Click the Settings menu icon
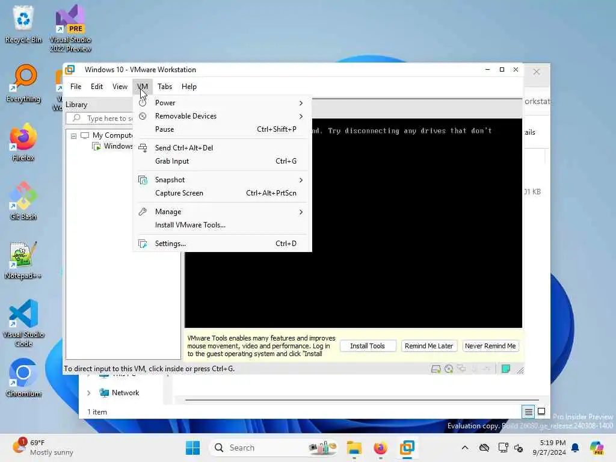 point(143,244)
